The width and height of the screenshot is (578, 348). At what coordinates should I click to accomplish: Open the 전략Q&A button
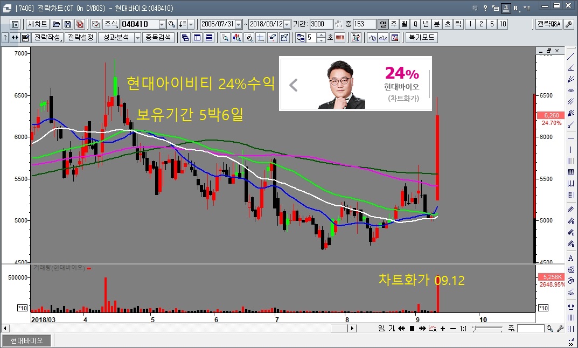click(x=549, y=24)
